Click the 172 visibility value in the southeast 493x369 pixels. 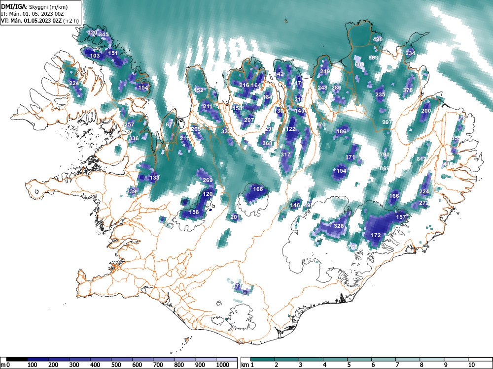376,235
